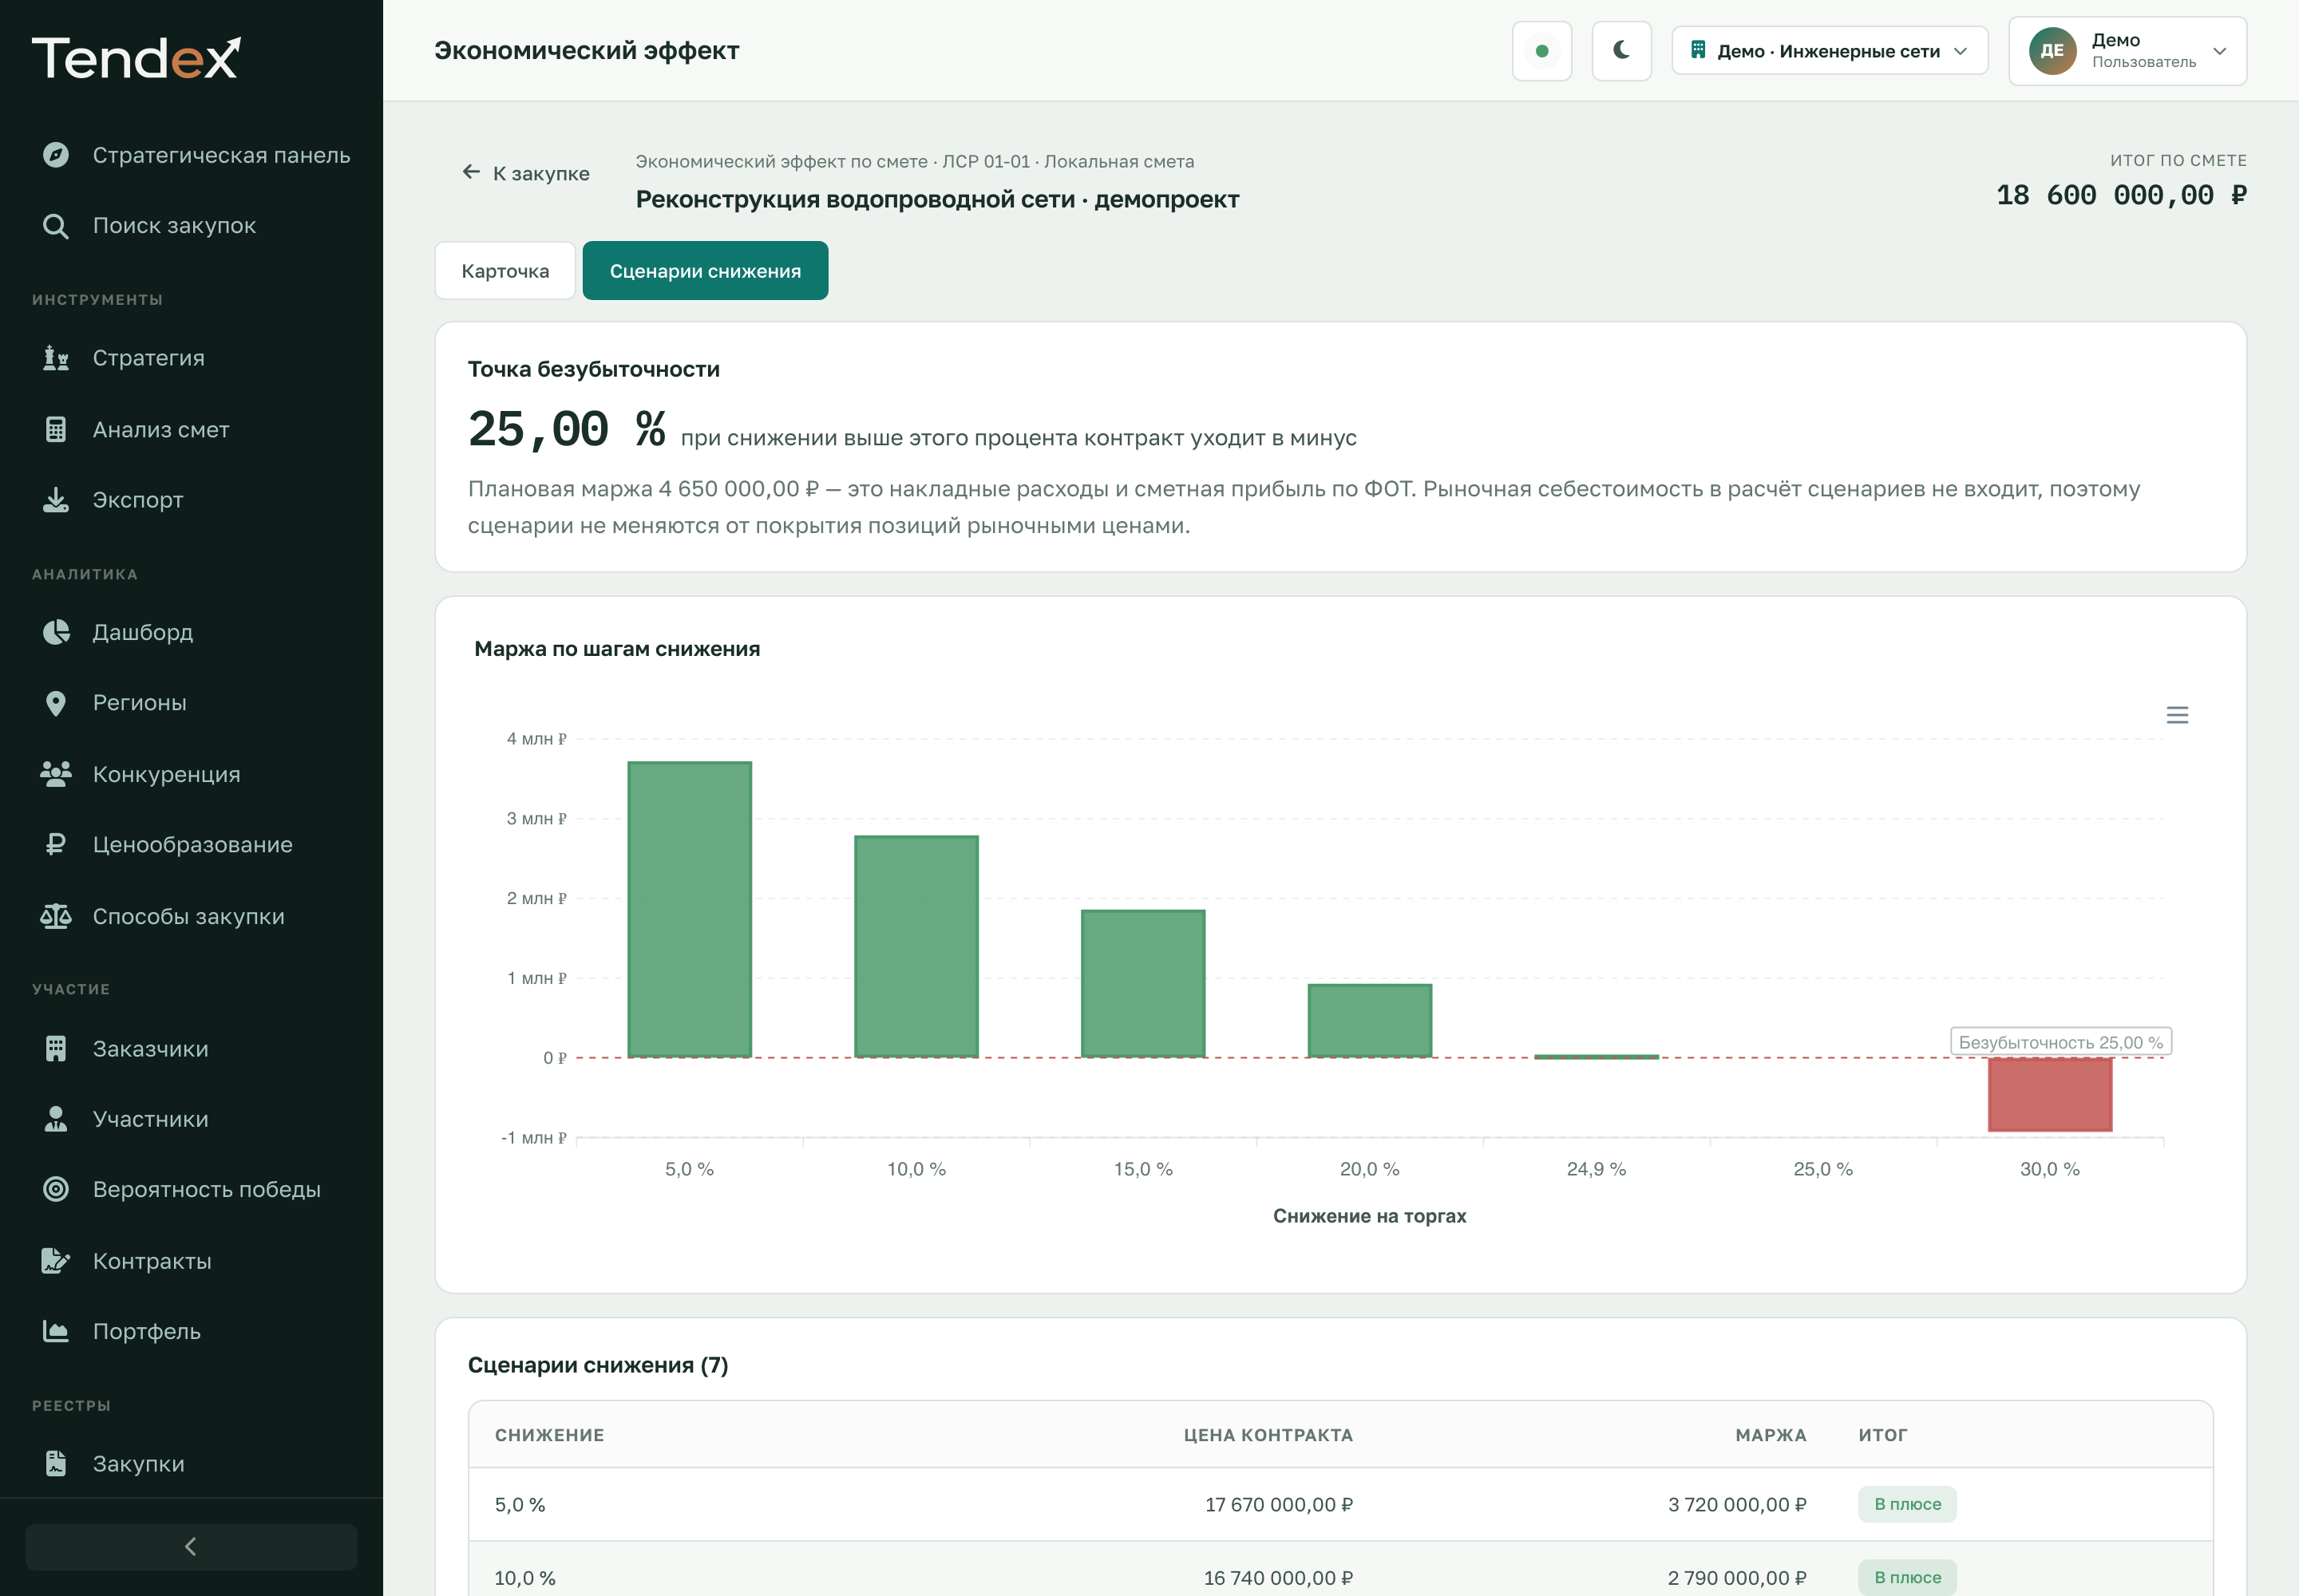Click the 17 670 000,00 ₽ price cell
The height and width of the screenshot is (1596, 2299).
(1279, 1505)
